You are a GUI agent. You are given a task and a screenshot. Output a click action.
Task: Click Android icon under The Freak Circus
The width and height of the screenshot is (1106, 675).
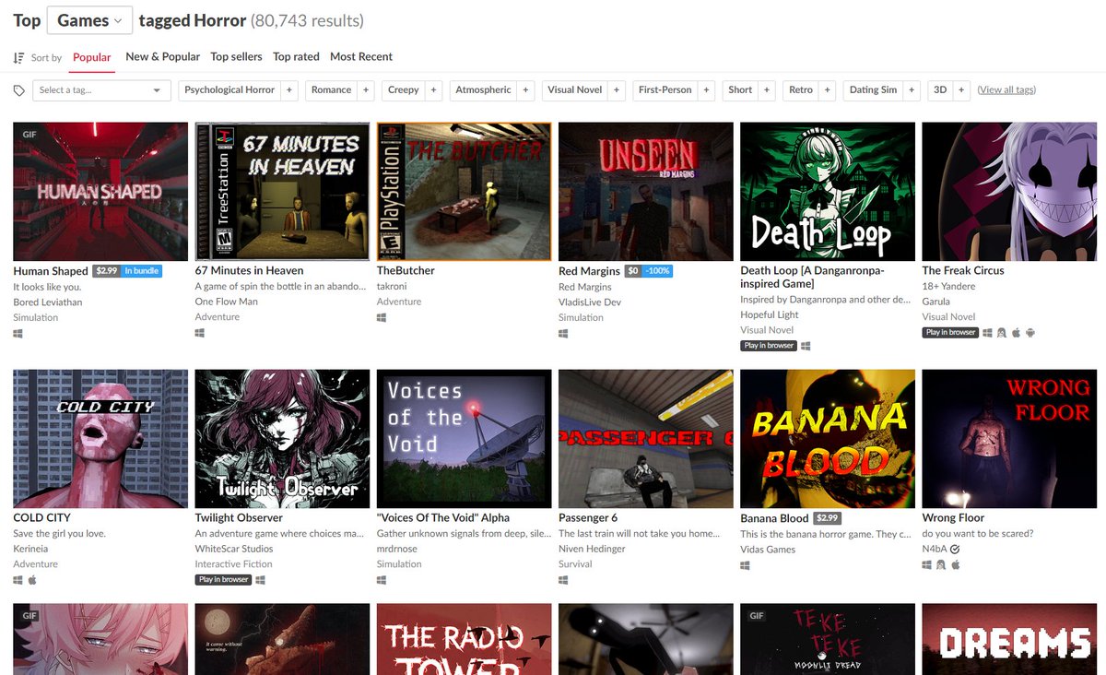coord(1030,332)
